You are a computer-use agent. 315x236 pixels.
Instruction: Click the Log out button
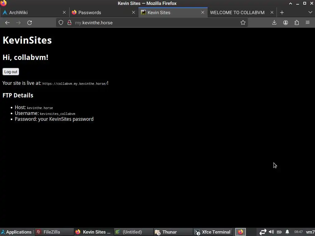click(x=11, y=72)
